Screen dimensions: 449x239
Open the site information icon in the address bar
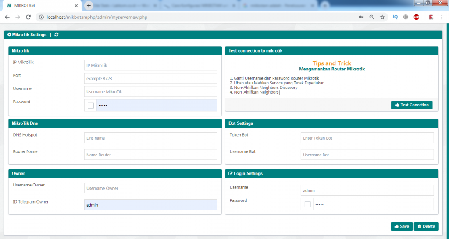point(42,17)
